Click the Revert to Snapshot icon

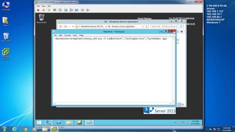click(66, 10)
